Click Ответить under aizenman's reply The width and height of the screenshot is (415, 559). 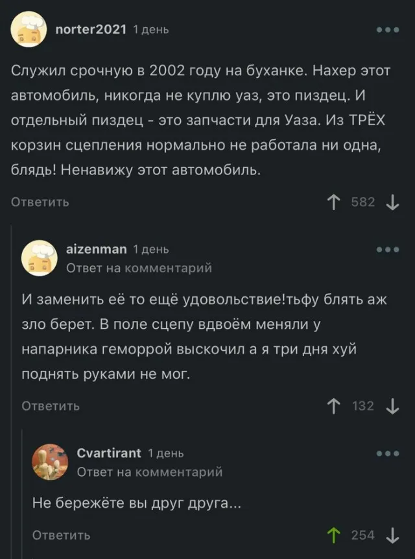tap(51, 406)
